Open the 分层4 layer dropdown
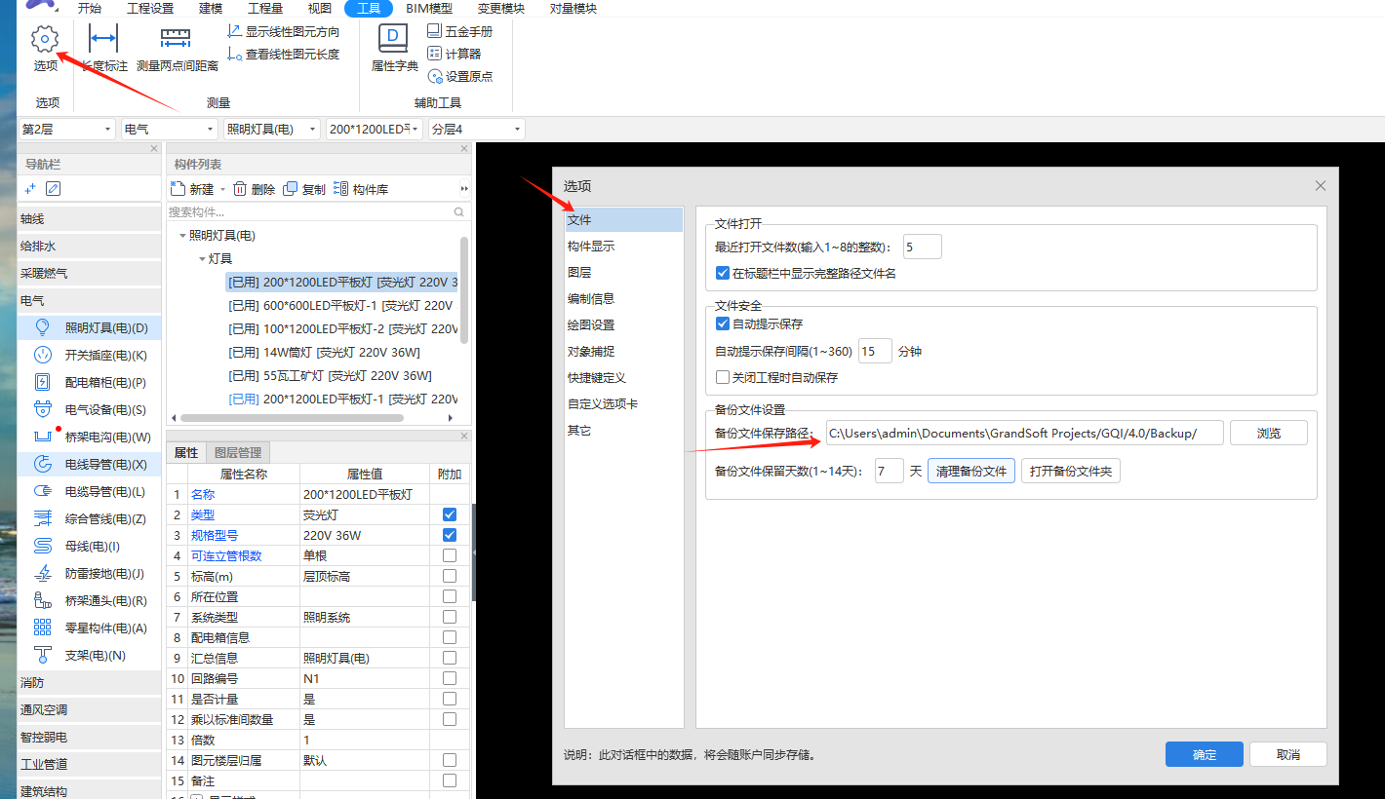The width and height of the screenshot is (1385, 799). point(477,129)
